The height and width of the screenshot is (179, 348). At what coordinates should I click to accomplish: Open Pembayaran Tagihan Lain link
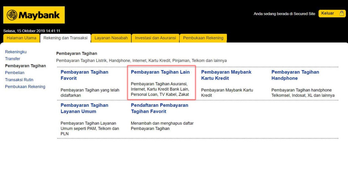pos(160,72)
